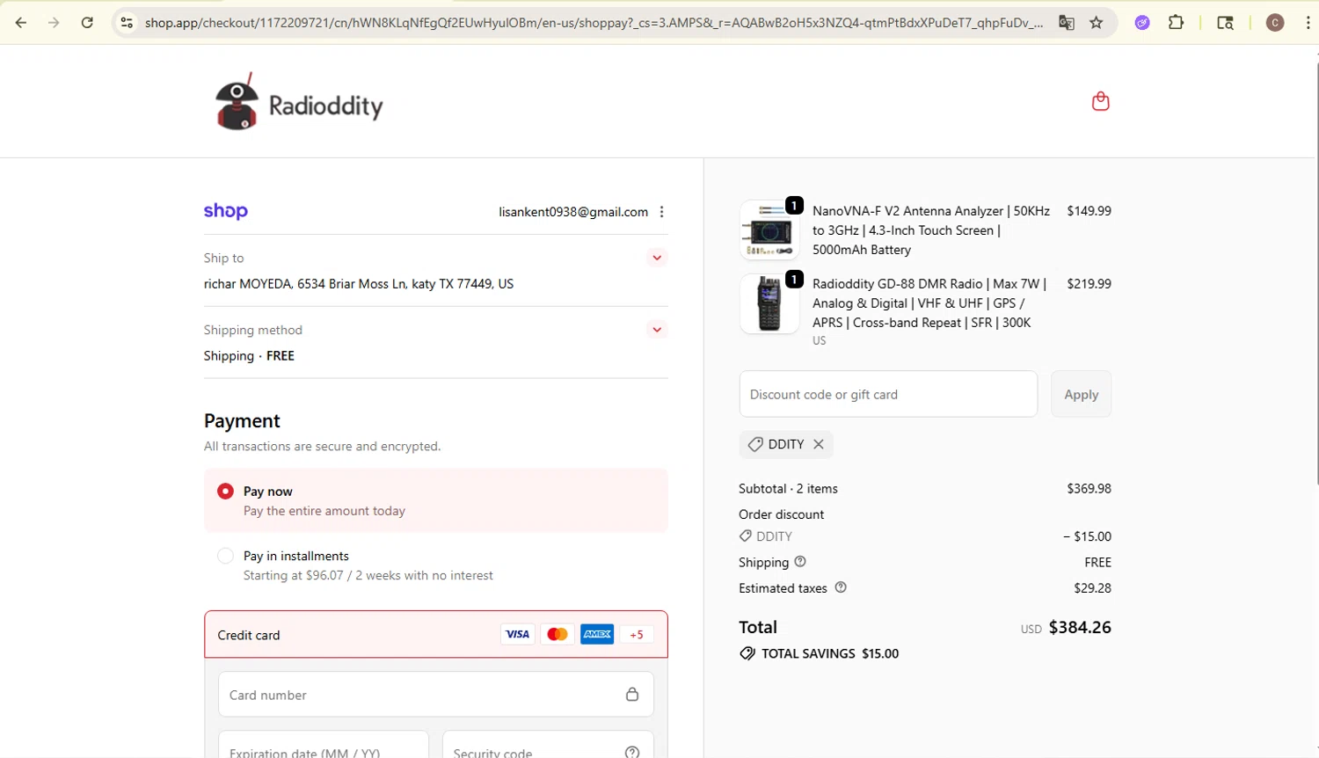
Task: Click the $149.99 item price
Action: [x=1089, y=211]
